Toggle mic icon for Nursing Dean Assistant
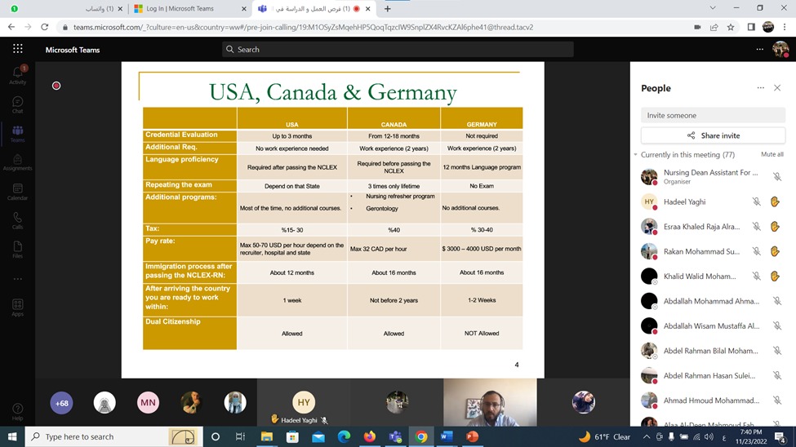This screenshot has height=447, width=796. point(776,176)
